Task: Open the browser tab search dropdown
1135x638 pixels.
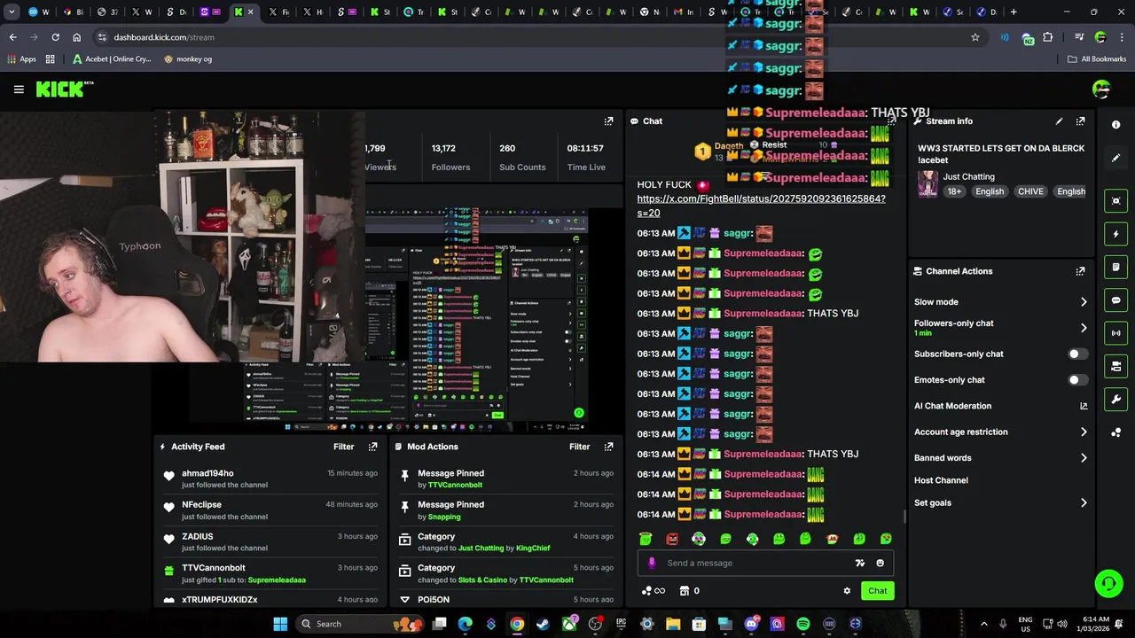Action: coord(12,12)
